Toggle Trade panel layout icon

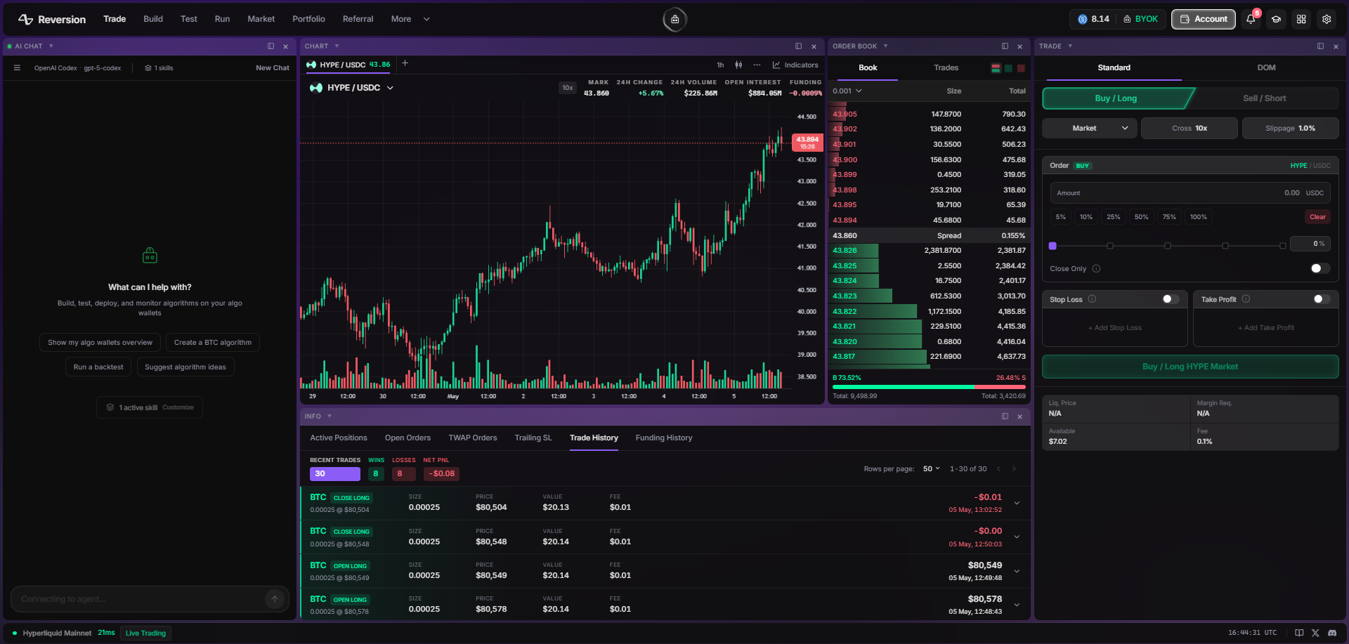[x=1320, y=46]
